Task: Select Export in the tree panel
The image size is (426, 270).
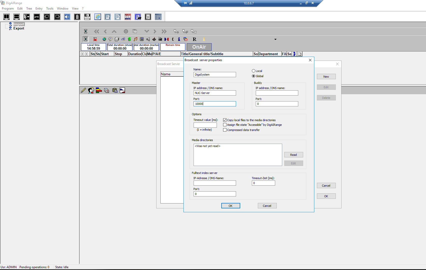Action: pos(19,28)
